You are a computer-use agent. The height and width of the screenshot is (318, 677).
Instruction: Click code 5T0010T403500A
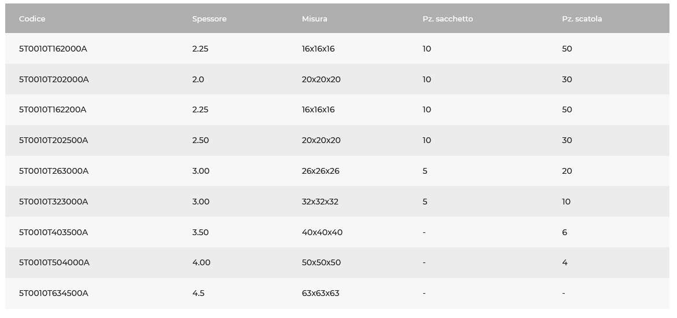(54, 232)
